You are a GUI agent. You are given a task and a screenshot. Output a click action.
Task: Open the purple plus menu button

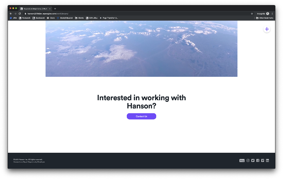pyautogui.click(x=267, y=29)
